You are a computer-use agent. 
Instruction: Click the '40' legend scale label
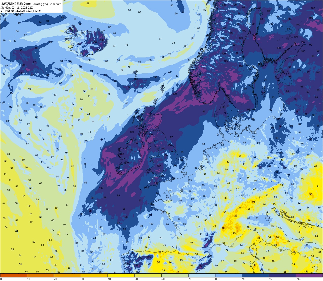(x=109, y=279)
